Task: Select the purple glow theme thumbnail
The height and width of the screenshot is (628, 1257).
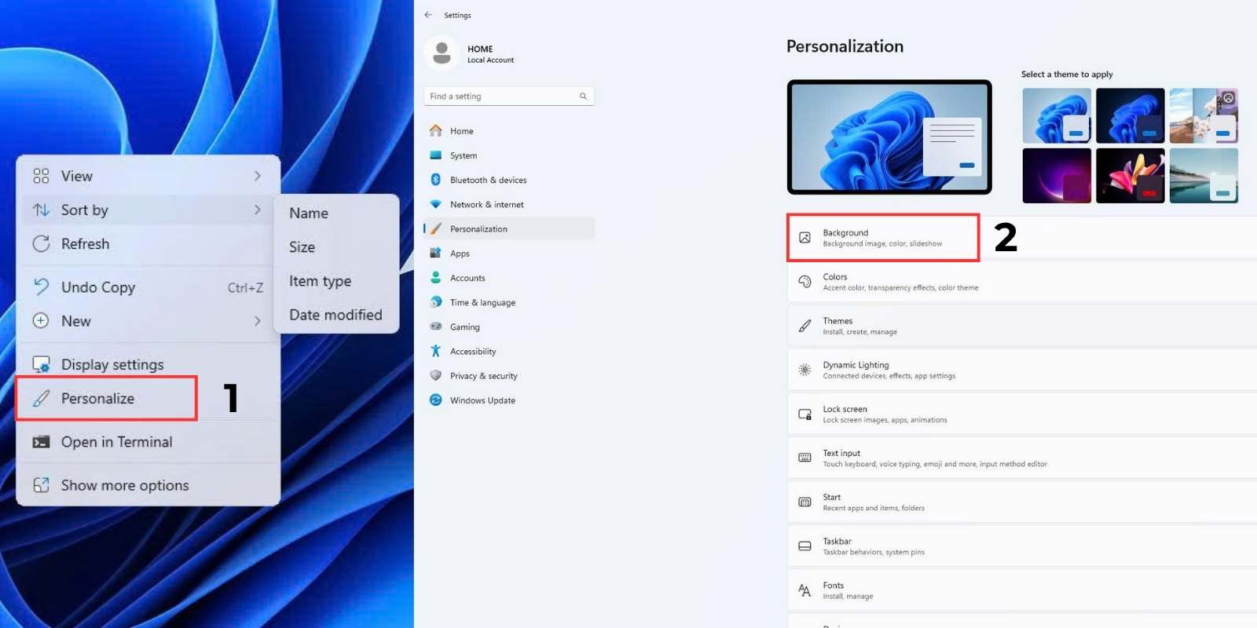Action: 1057,176
